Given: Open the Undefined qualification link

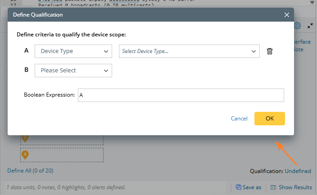Looking at the screenshot, I should [298, 171].
